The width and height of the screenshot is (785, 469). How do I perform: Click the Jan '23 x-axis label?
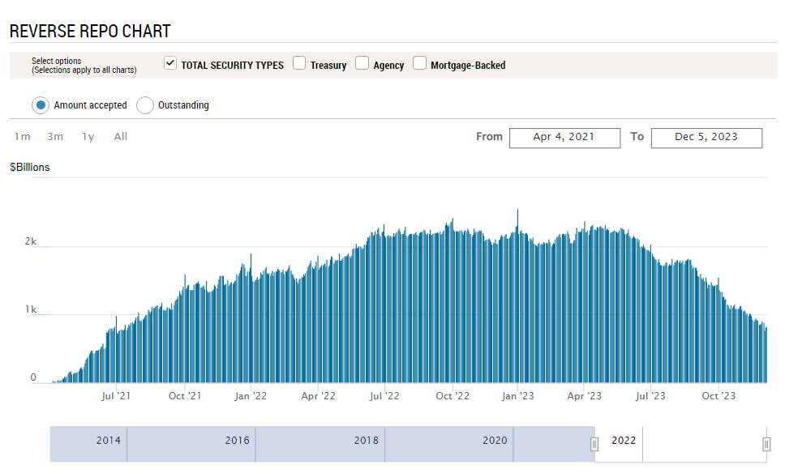coord(518,396)
